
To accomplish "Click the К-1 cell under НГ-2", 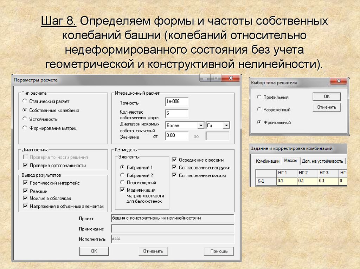I will click(x=307, y=181).
